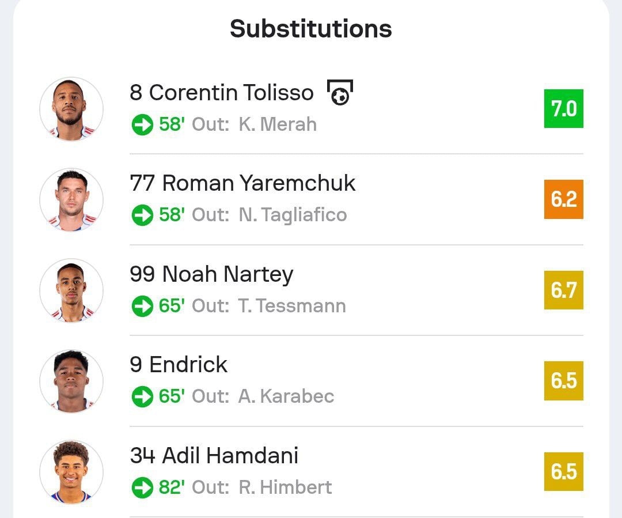Open Corentin Tolisso's player photo
This screenshot has width=622, height=518.
click(71, 109)
